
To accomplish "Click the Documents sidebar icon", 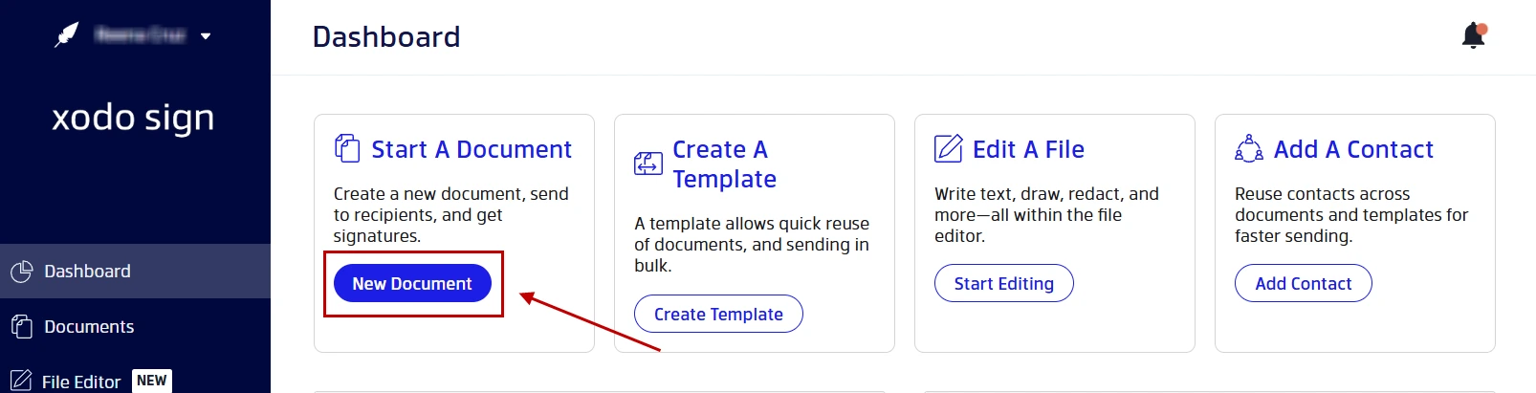I will [x=21, y=326].
